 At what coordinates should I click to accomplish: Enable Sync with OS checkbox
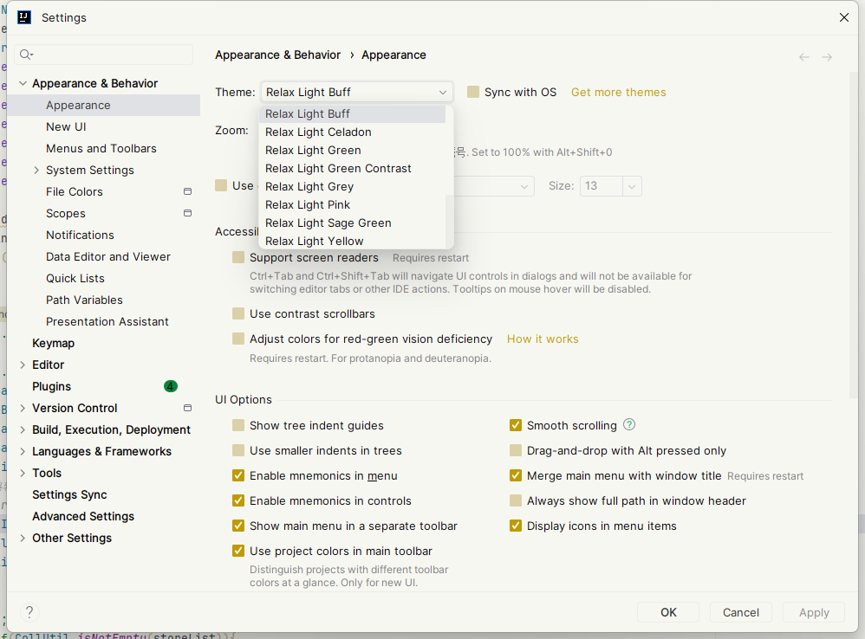tap(473, 92)
